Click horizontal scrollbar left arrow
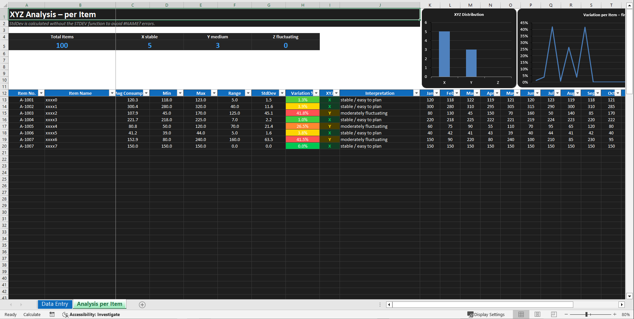The image size is (634, 319). [x=389, y=304]
